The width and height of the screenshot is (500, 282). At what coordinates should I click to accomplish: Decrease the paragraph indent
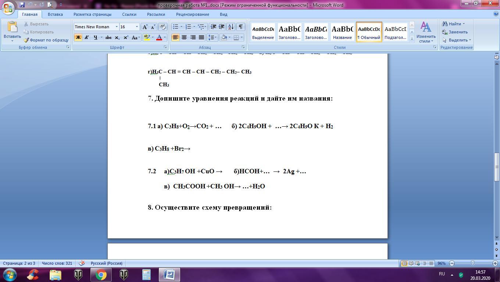coord(213,27)
